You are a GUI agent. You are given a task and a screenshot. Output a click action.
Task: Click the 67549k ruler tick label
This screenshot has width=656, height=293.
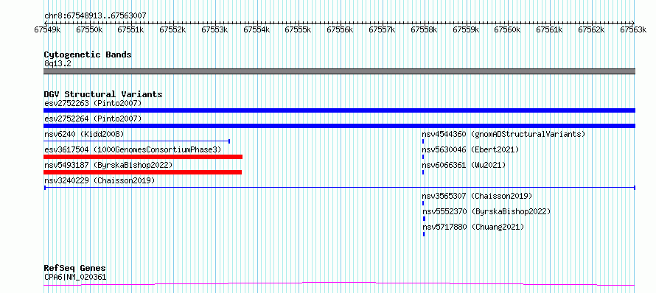[x=48, y=30]
